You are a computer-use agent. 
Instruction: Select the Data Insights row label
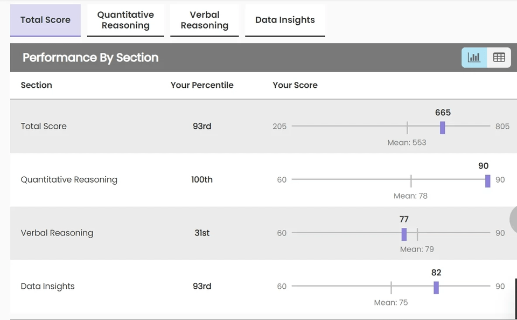click(x=48, y=286)
